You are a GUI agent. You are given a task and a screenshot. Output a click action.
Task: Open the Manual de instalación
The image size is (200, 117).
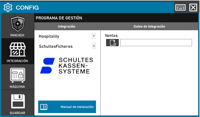[77, 107]
